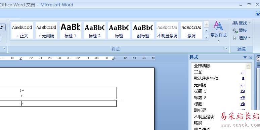Image resolution: width=260 pixels, height=130 pixels.
Task: Click the 查找 binoculars button
Action: (240, 23)
